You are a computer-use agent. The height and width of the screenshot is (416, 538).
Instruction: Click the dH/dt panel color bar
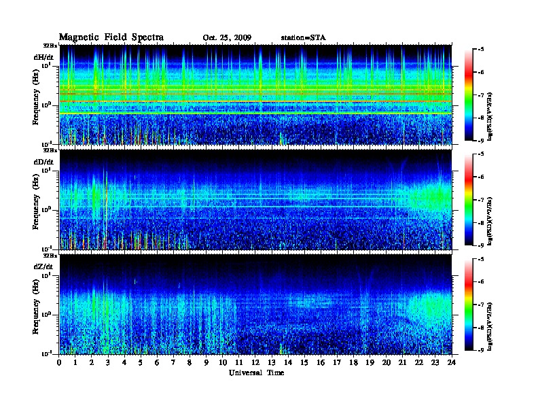point(469,94)
